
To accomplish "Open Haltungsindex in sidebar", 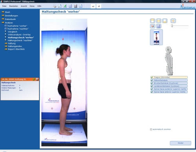I will [15, 46].
